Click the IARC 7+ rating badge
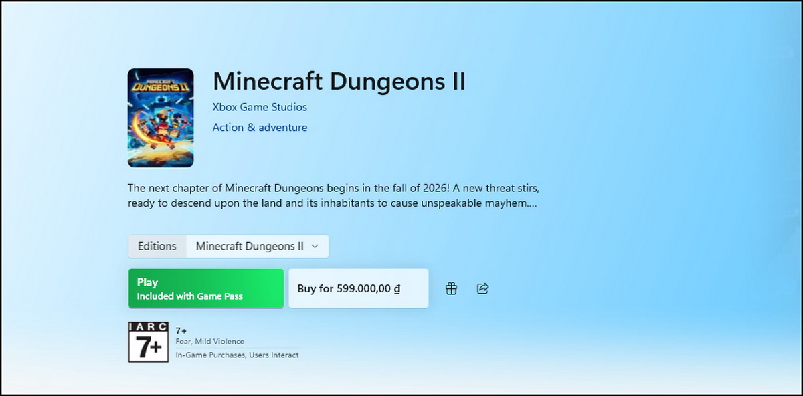The height and width of the screenshot is (396, 803). click(148, 342)
